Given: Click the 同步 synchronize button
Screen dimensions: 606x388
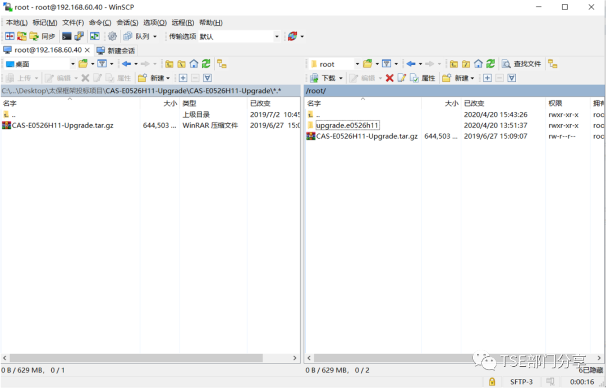Looking at the screenshot, I should [43, 36].
